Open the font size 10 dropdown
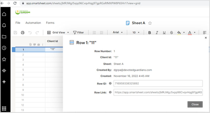 (x=136, y=33)
